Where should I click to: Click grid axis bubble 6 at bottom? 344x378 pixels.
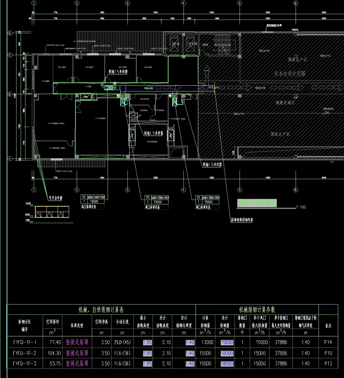tap(296, 190)
